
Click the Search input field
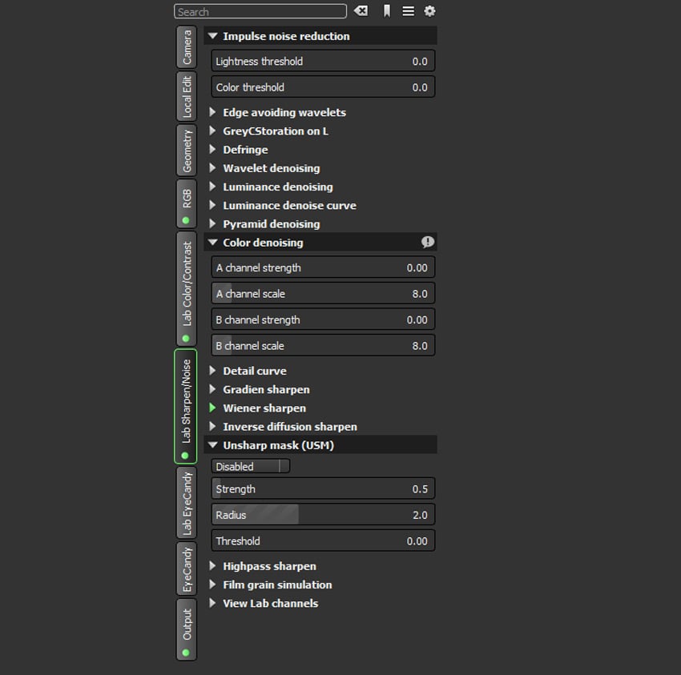(260, 12)
